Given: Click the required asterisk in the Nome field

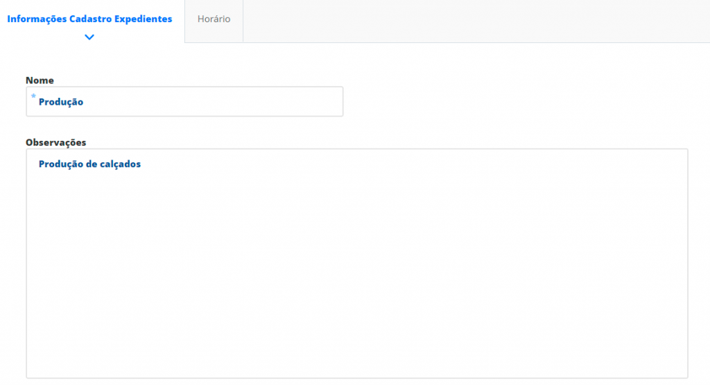Looking at the screenshot, I should [33, 96].
